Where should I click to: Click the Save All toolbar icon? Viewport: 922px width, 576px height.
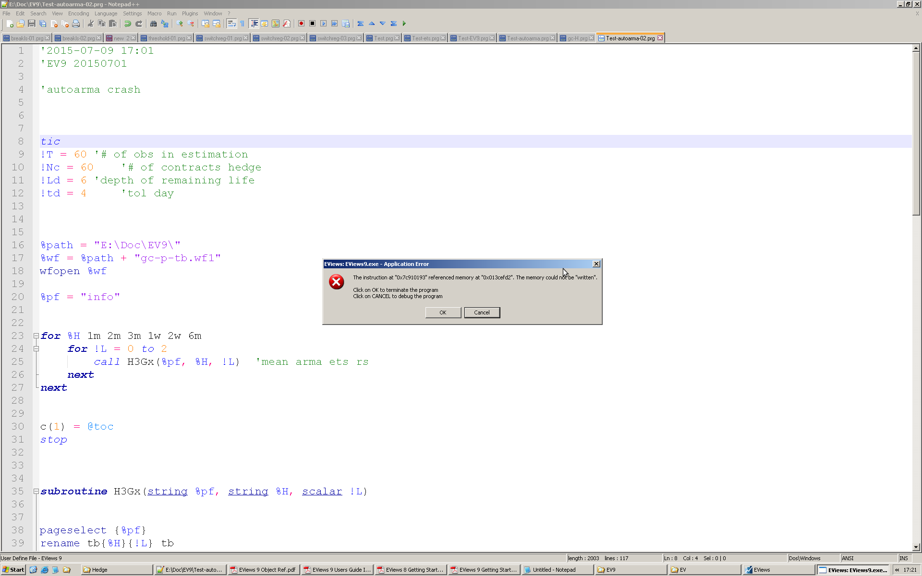click(42, 24)
